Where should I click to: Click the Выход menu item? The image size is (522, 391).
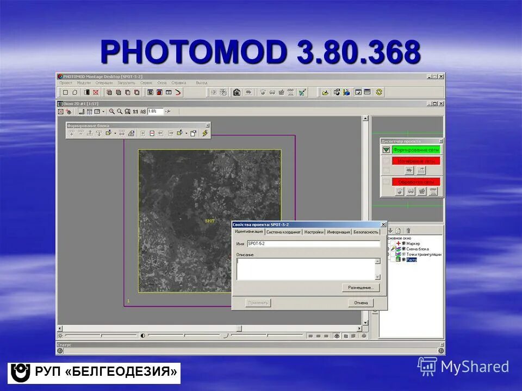201,83
